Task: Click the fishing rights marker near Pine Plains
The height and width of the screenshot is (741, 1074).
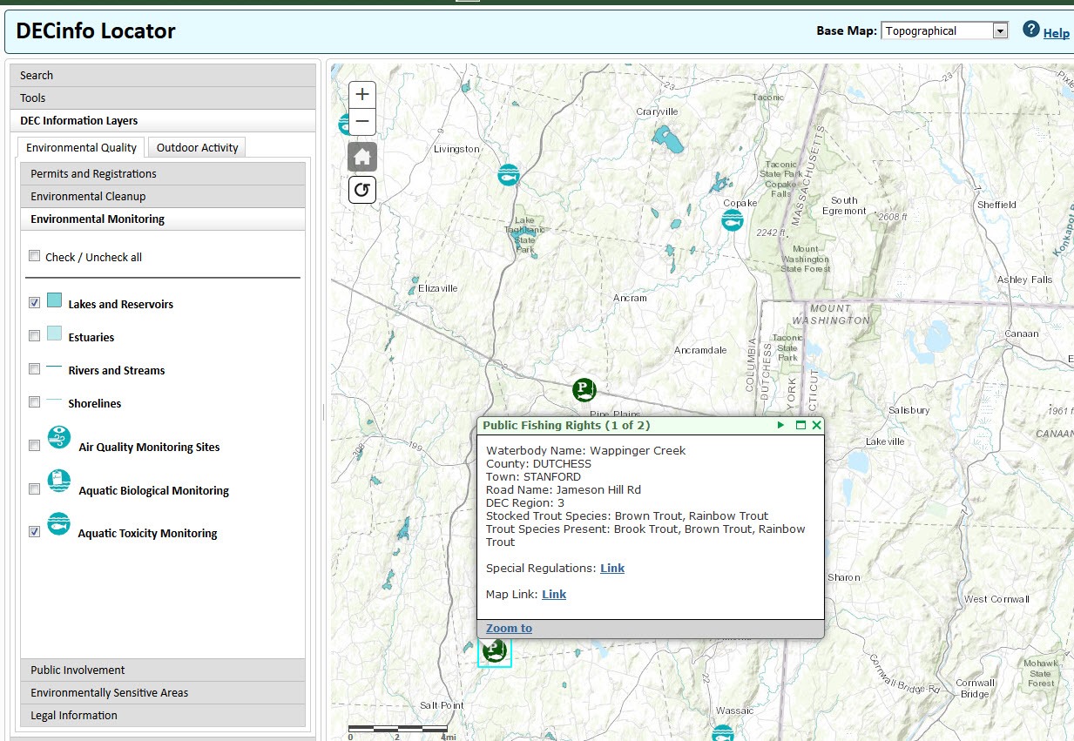Action: 584,389
